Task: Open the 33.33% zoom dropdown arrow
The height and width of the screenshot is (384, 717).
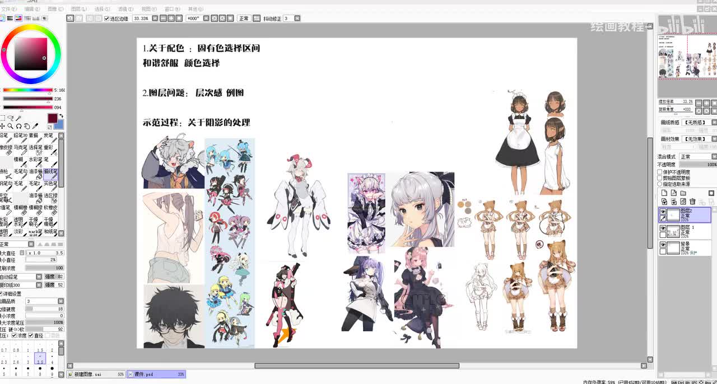Action: pyautogui.click(x=155, y=18)
